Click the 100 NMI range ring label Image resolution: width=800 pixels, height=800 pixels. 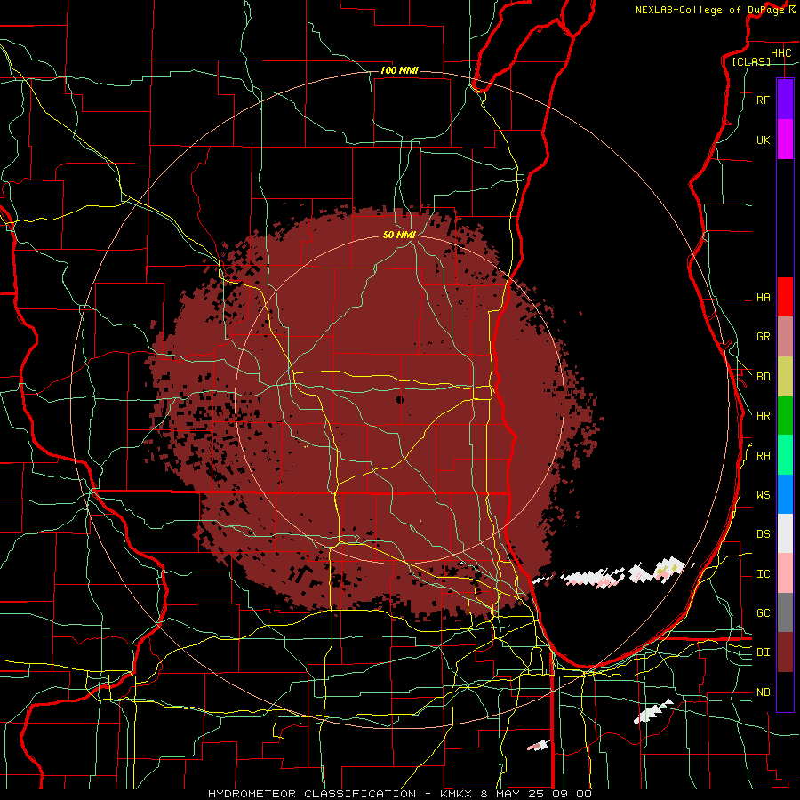[x=399, y=70]
